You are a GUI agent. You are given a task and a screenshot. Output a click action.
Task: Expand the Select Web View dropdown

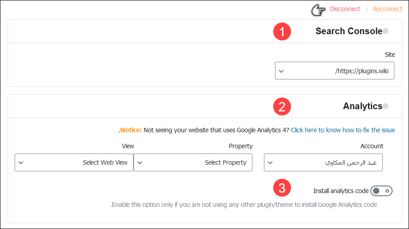click(x=74, y=162)
